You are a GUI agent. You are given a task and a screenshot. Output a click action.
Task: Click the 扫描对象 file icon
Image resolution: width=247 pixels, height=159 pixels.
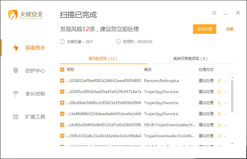coord(63,41)
